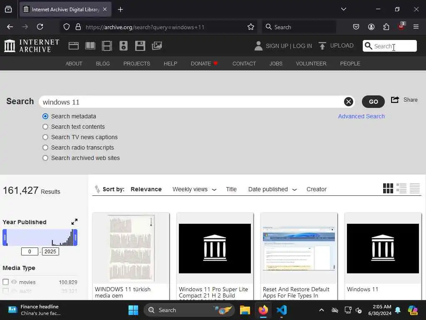
Task: Reload the page in Firefox
Action: [x=40, y=27]
